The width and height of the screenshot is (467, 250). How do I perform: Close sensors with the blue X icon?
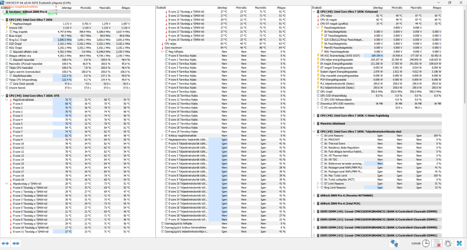459,244
